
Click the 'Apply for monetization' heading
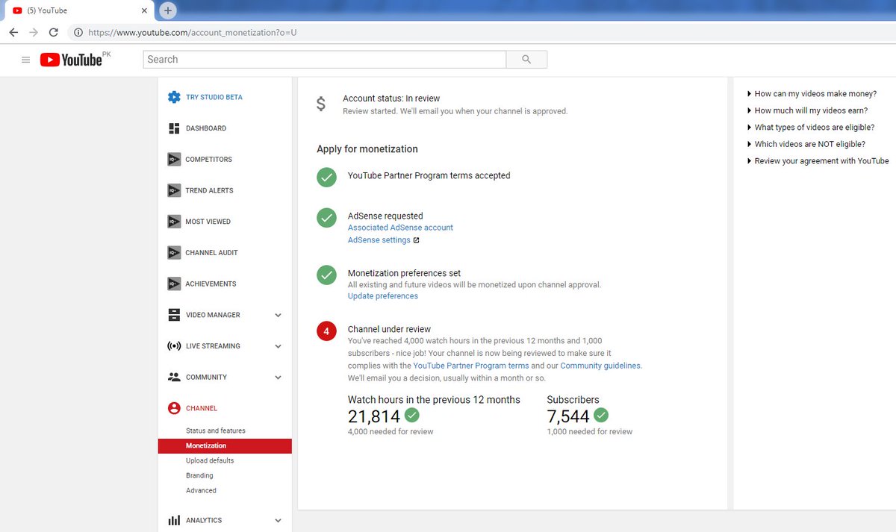tap(367, 149)
